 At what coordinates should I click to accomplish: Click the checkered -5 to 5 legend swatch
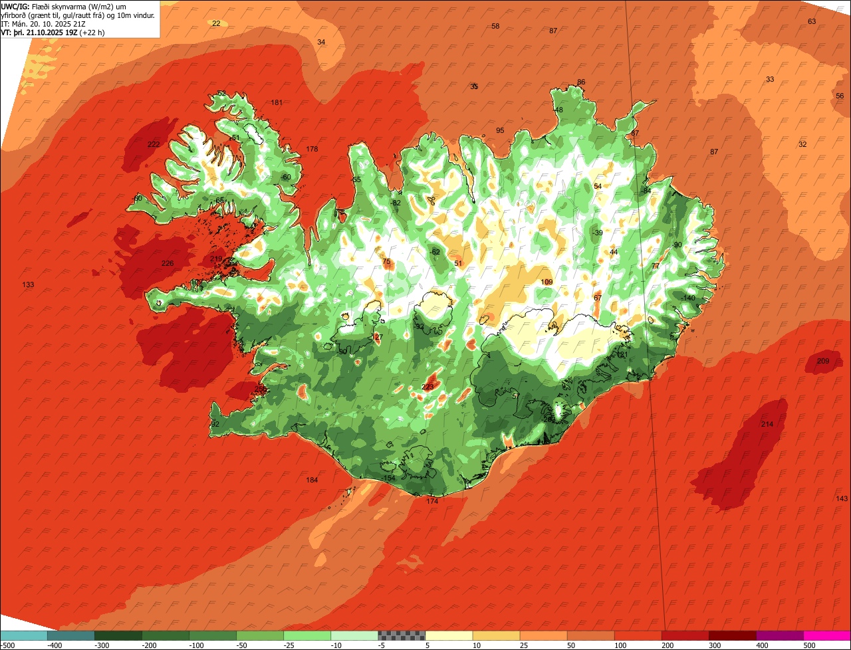[401, 635]
